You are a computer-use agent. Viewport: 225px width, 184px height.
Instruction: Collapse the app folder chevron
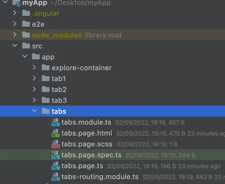(25, 56)
